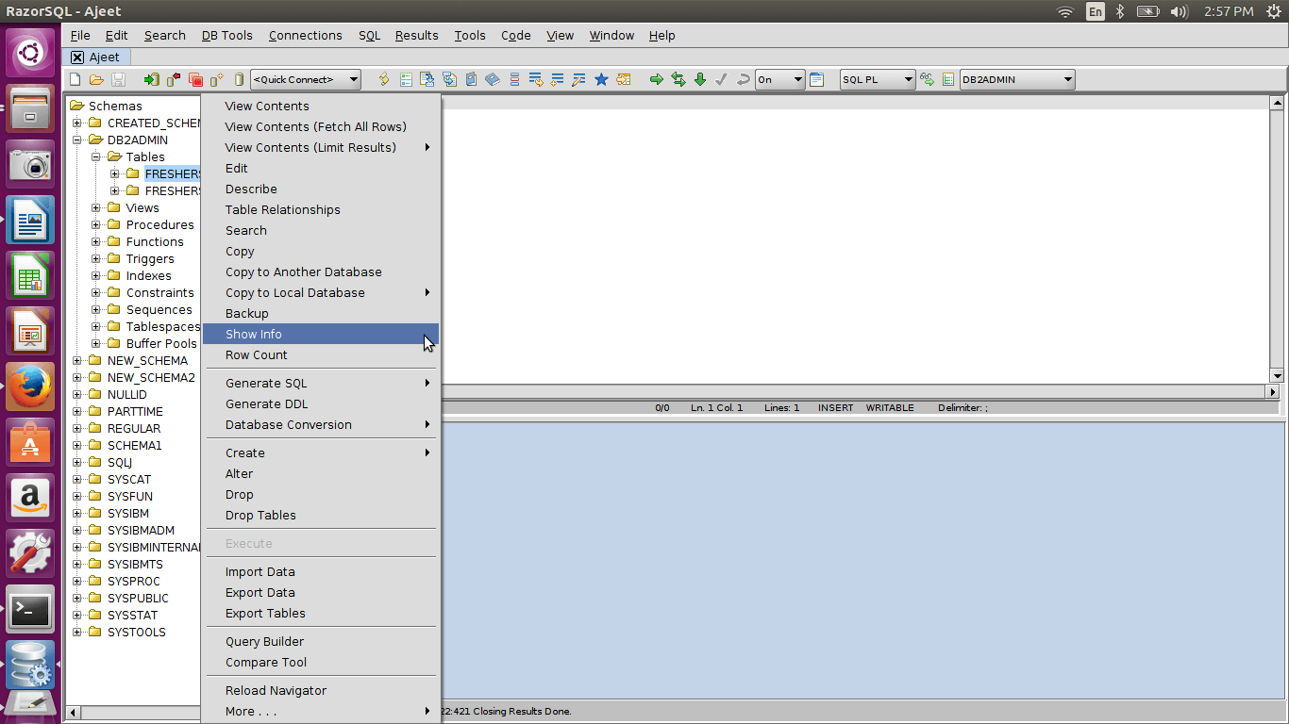Click the disconnect icon with red arrow
Viewport: 1289px width, 724px height.
tap(174, 80)
